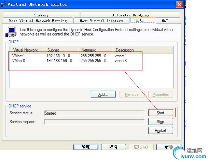Sort by Virtual Network column header
The width and height of the screenshot is (208, 162).
(27, 50)
